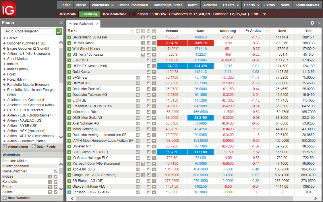Delete the Rohstoffe watchlist via trash icon

point(50,182)
